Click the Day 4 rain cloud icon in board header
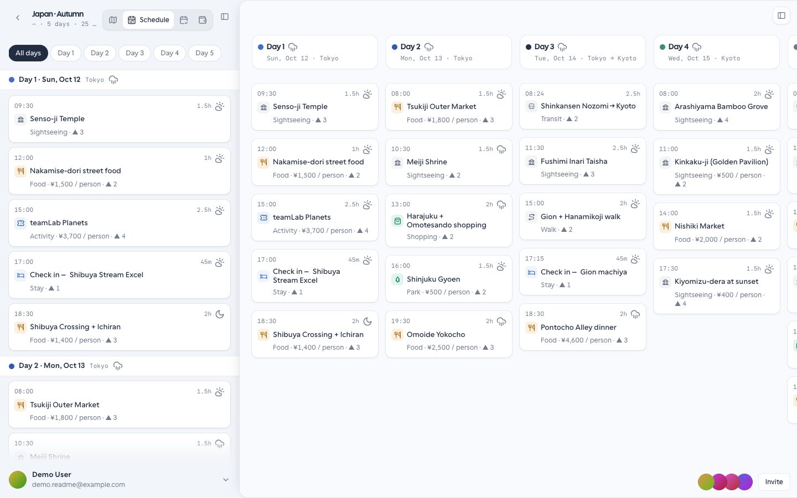797x498 pixels. pos(697,47)
